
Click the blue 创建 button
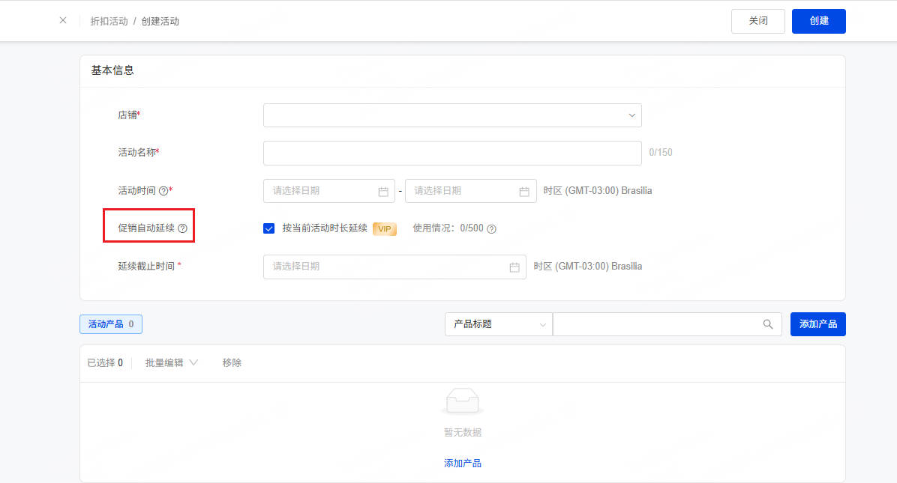point(818,21)
